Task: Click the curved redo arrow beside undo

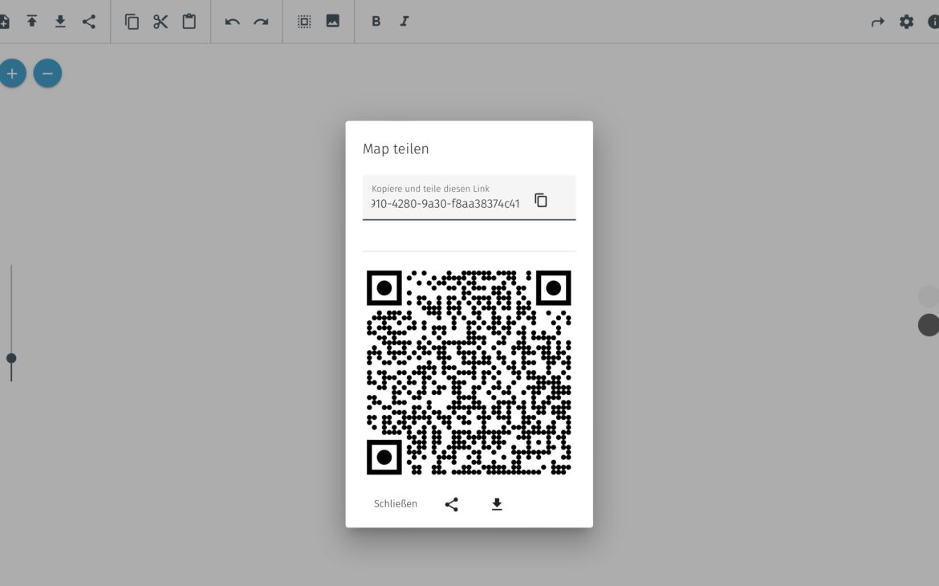Action: coord(261,22)
